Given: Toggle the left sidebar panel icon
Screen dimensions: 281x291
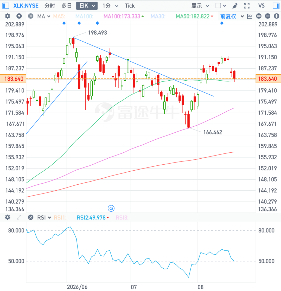Looking at the screenshot, I should point(6,6).
